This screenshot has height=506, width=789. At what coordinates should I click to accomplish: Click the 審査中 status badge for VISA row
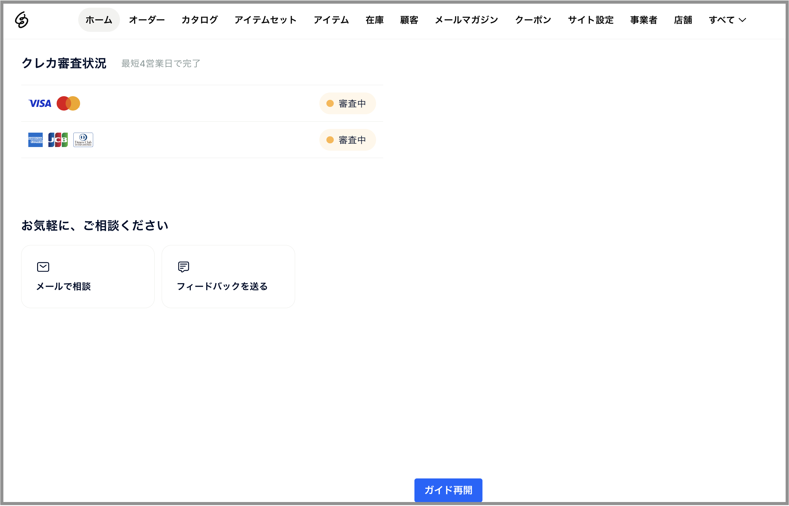(x=348, y=103)
